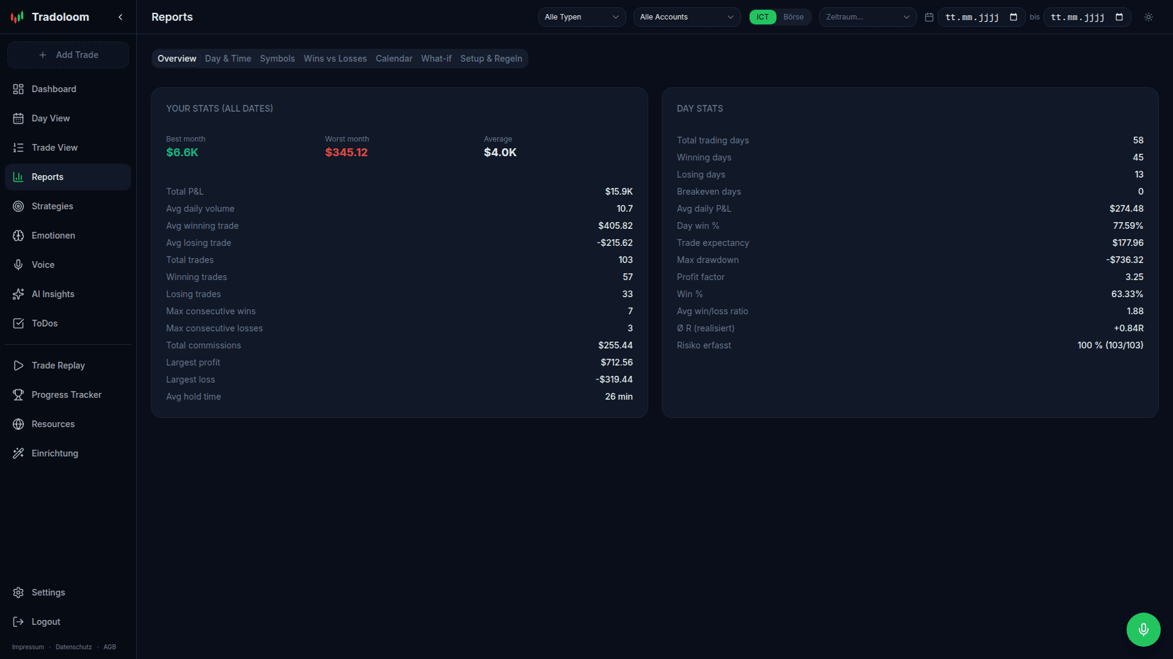Screen dimensions: 1173x659
Task: Open the Zeitraum period dropdown
Action: 868,17
